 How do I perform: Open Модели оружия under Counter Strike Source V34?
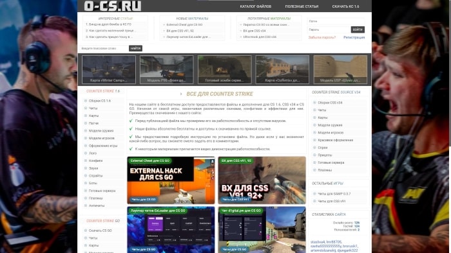(x=330, y=125)
